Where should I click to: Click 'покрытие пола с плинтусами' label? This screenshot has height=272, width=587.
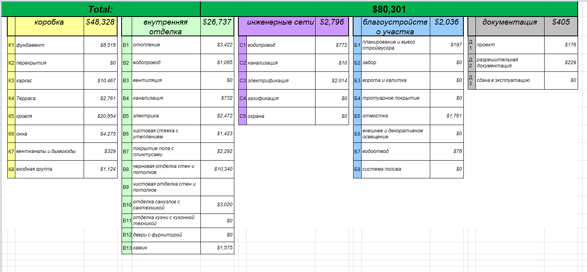point(166,152)
